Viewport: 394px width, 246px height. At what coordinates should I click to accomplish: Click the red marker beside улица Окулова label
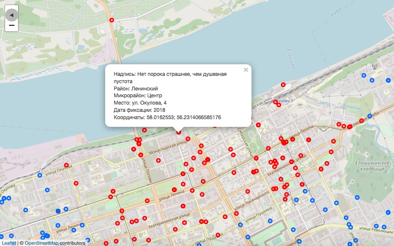[66, 165]
